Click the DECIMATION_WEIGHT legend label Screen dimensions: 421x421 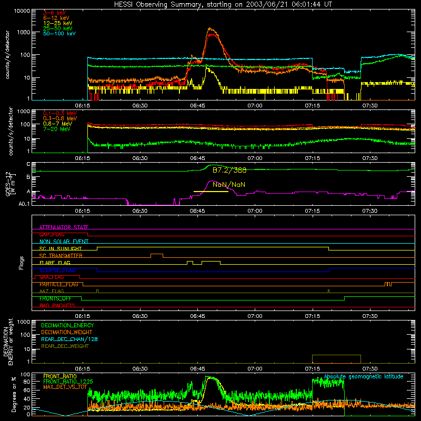click(x=67, y=332)
